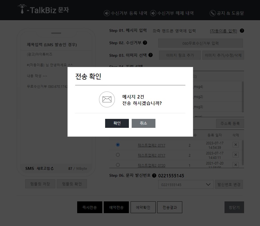Click the speaker icon beside 수신거부 해제 내역
Screen dimensions: 260x226
click(152, 13)
